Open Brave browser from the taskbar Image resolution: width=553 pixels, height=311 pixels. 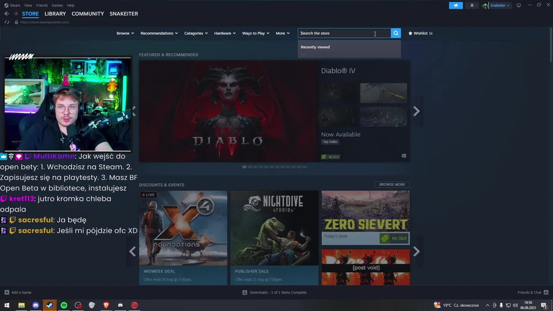[106, 305]
